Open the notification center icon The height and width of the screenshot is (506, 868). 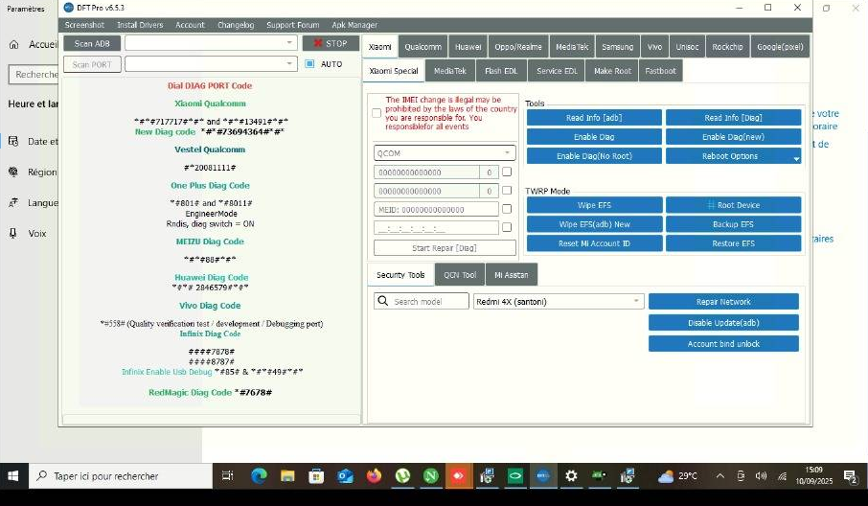(x=851, y=475)
